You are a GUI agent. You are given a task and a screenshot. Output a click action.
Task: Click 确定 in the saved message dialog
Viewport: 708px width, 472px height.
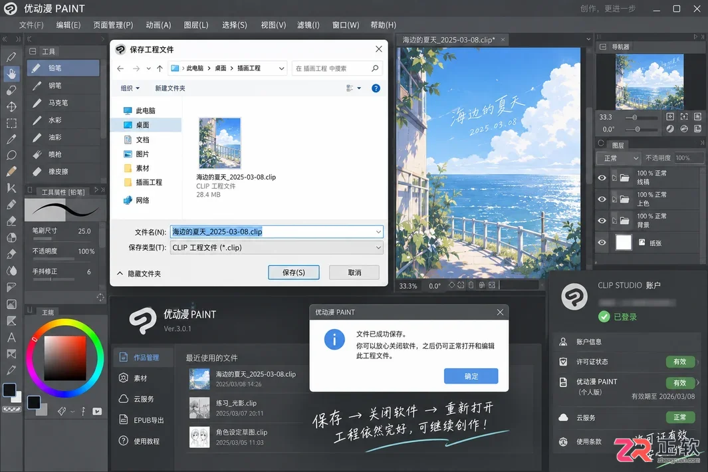[471, 376]
